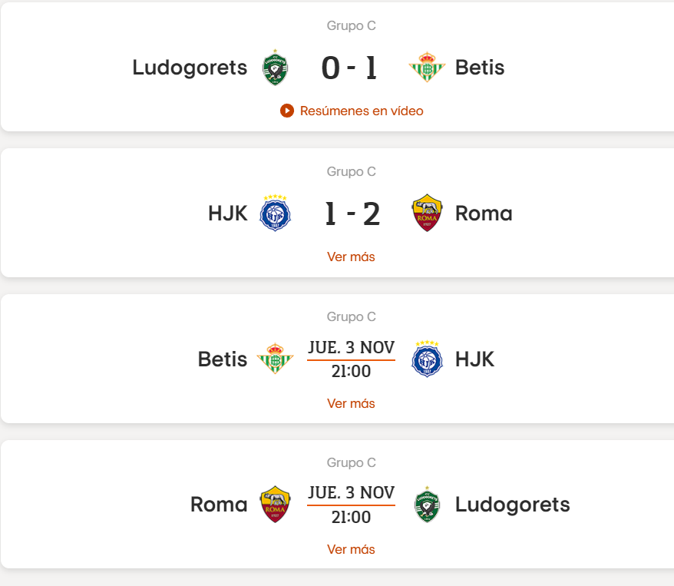Click Roma crest in the Roma–Ludogorets fixture
The image size is (674, 586).
(275, 505)
